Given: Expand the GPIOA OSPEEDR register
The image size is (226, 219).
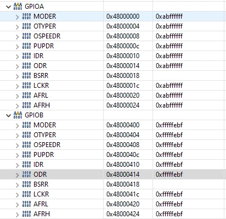Looking at the screenshot, I should pos(18,37).
